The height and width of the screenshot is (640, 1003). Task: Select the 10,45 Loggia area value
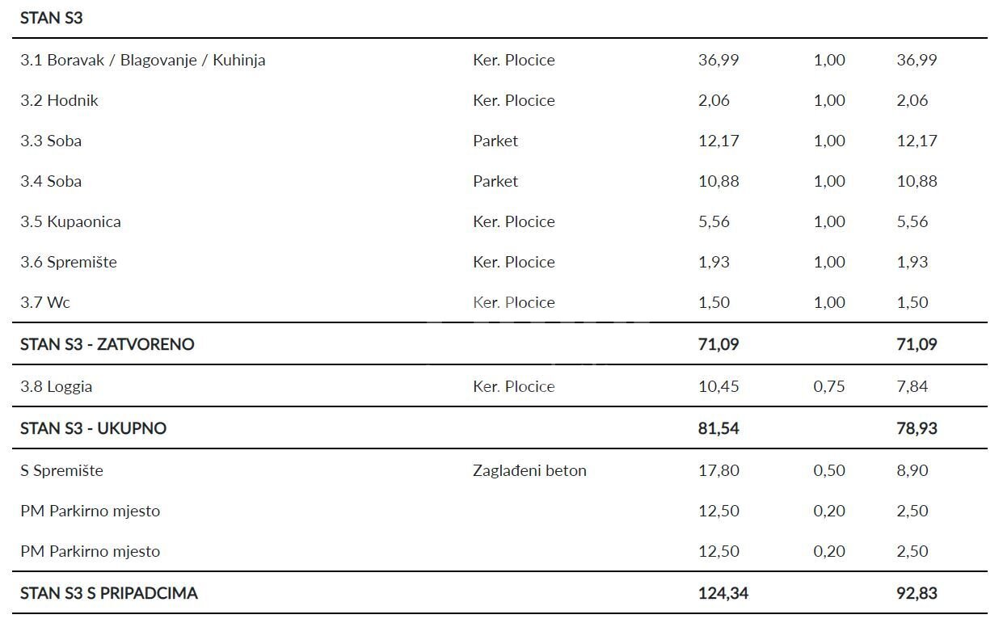[x=719, y=386]
